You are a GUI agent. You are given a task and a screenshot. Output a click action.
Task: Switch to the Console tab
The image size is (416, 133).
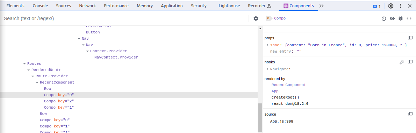[x=40, y=6]
